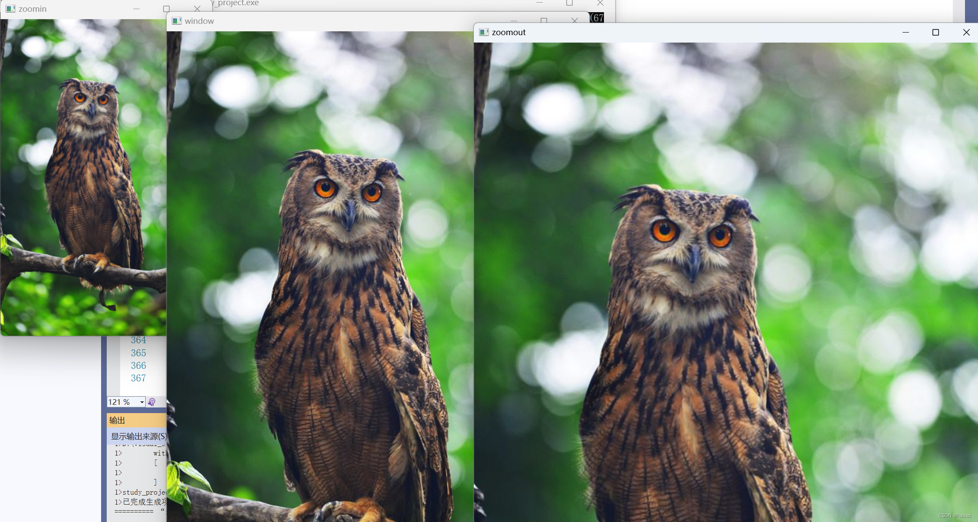The height and width of the screenshot is (522, 978).
Task: Click the zoomout window's app icon
Action: pos(484,32)
